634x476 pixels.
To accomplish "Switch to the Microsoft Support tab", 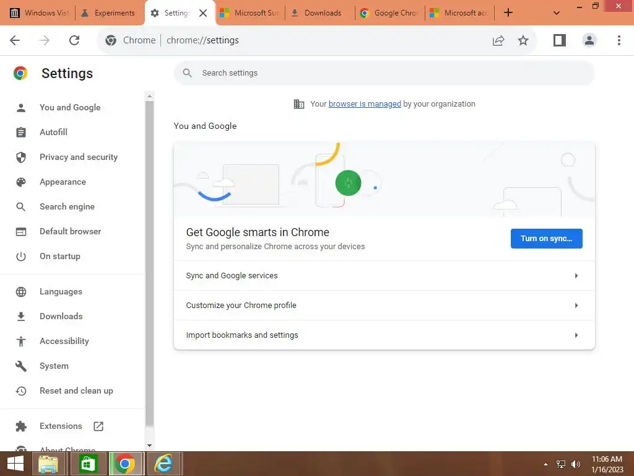I will tap(250, 13).
